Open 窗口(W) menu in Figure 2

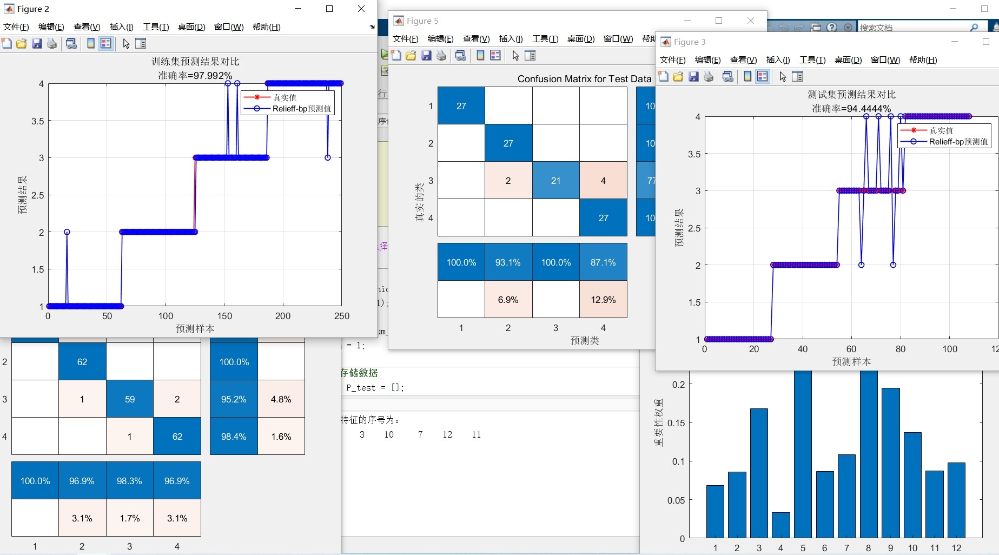(x=229, y=27)
